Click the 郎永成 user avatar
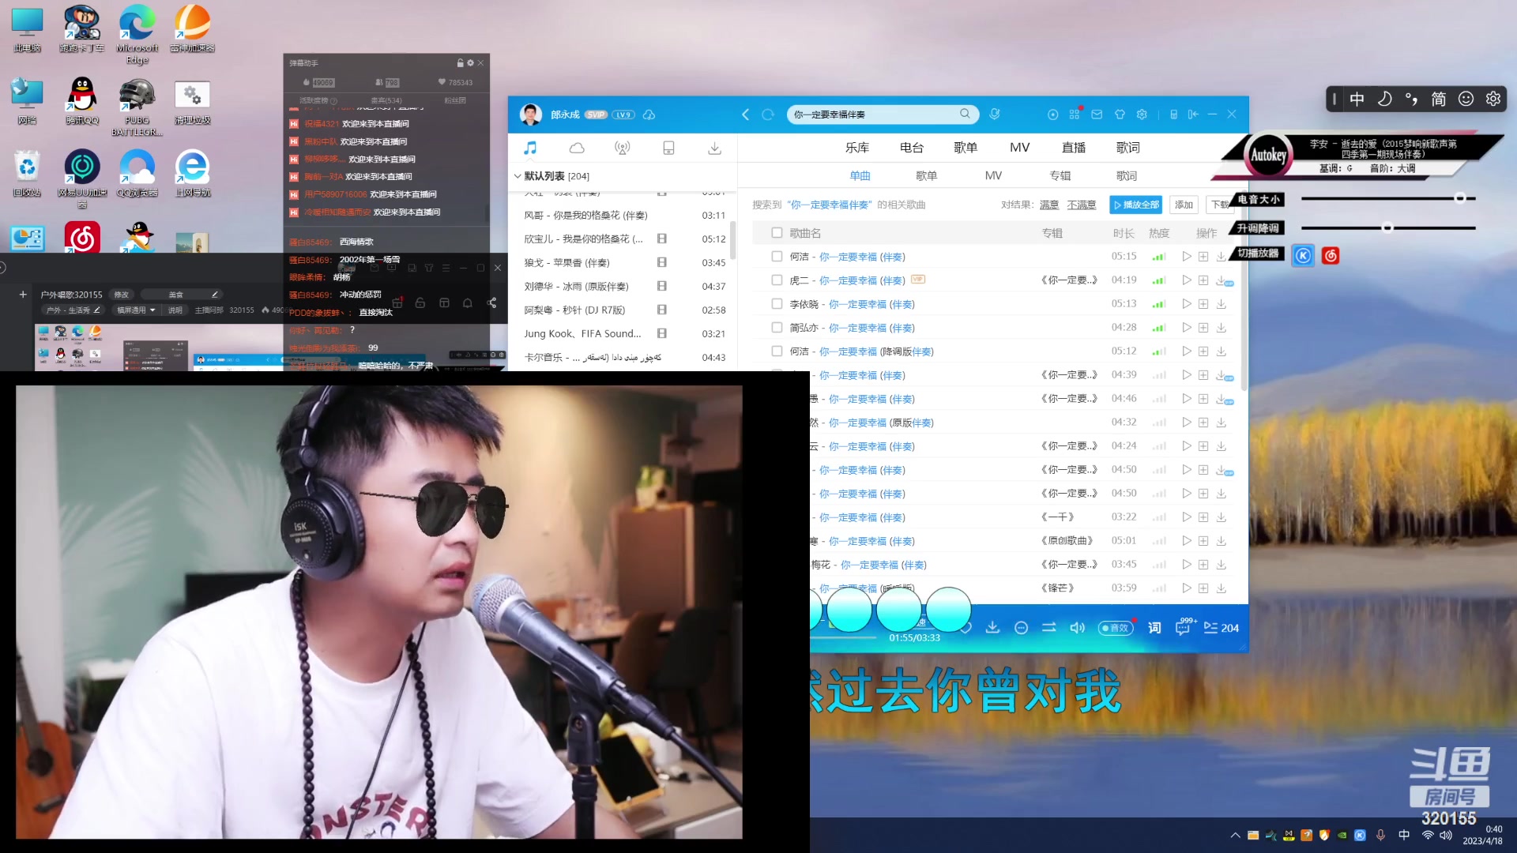Screen dimensions: 1517x853 (x=531, y=115)
